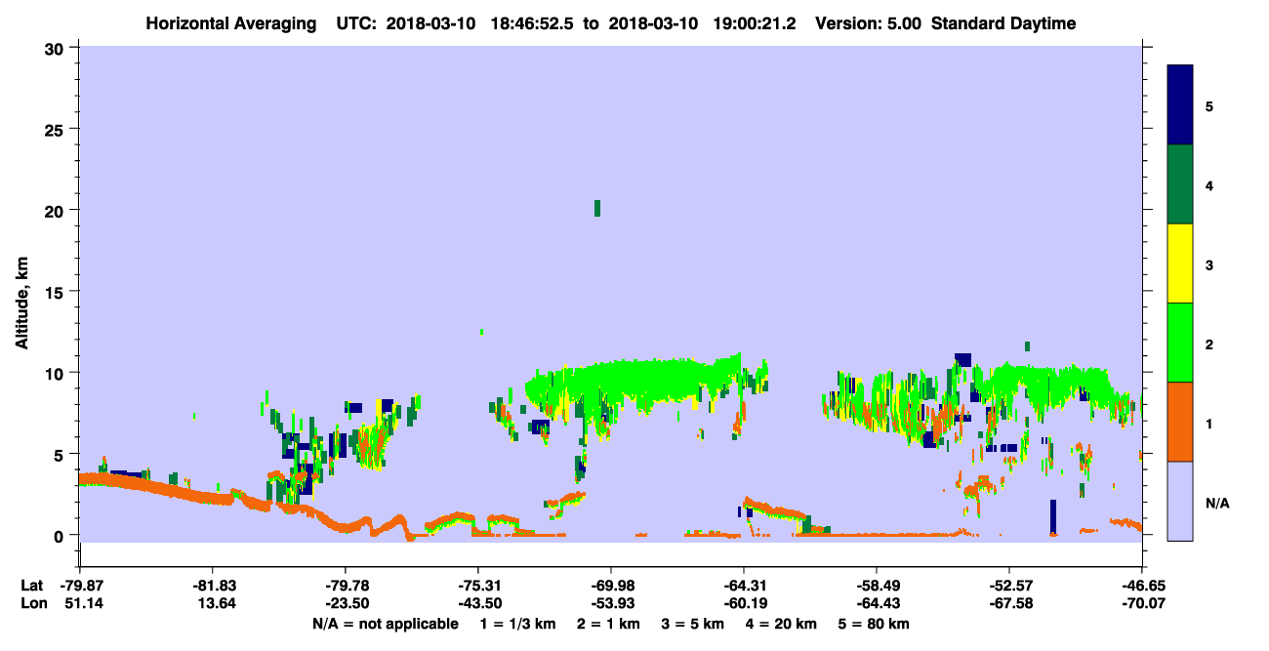Click the '3 = 5 km' legend text

pos(692,624)
